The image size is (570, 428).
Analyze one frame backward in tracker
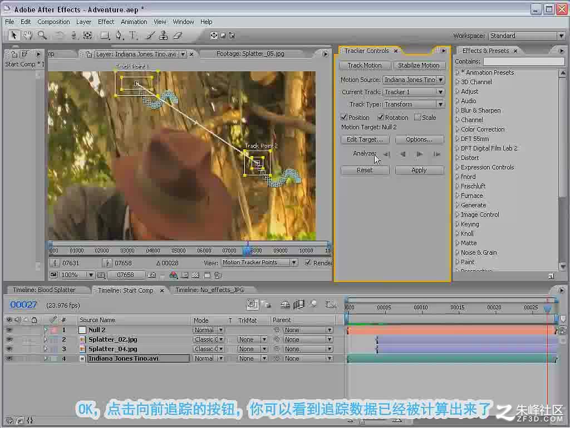(386, 154)
